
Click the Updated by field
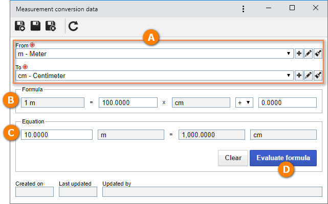(212, 192)
